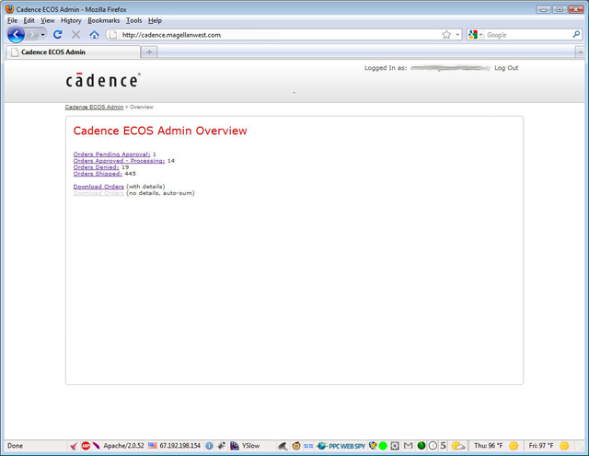Click the feather icon before Apache/2.0.52
This screenshot has width=589, height=456.
tap(96, 446)
